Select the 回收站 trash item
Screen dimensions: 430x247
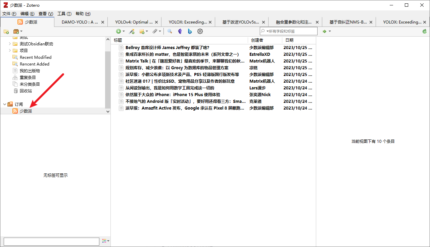point(26,91)
